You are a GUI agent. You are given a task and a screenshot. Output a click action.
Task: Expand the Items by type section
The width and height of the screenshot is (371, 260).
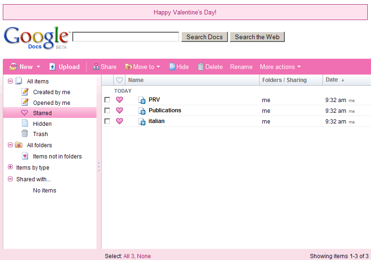(10, 167)
